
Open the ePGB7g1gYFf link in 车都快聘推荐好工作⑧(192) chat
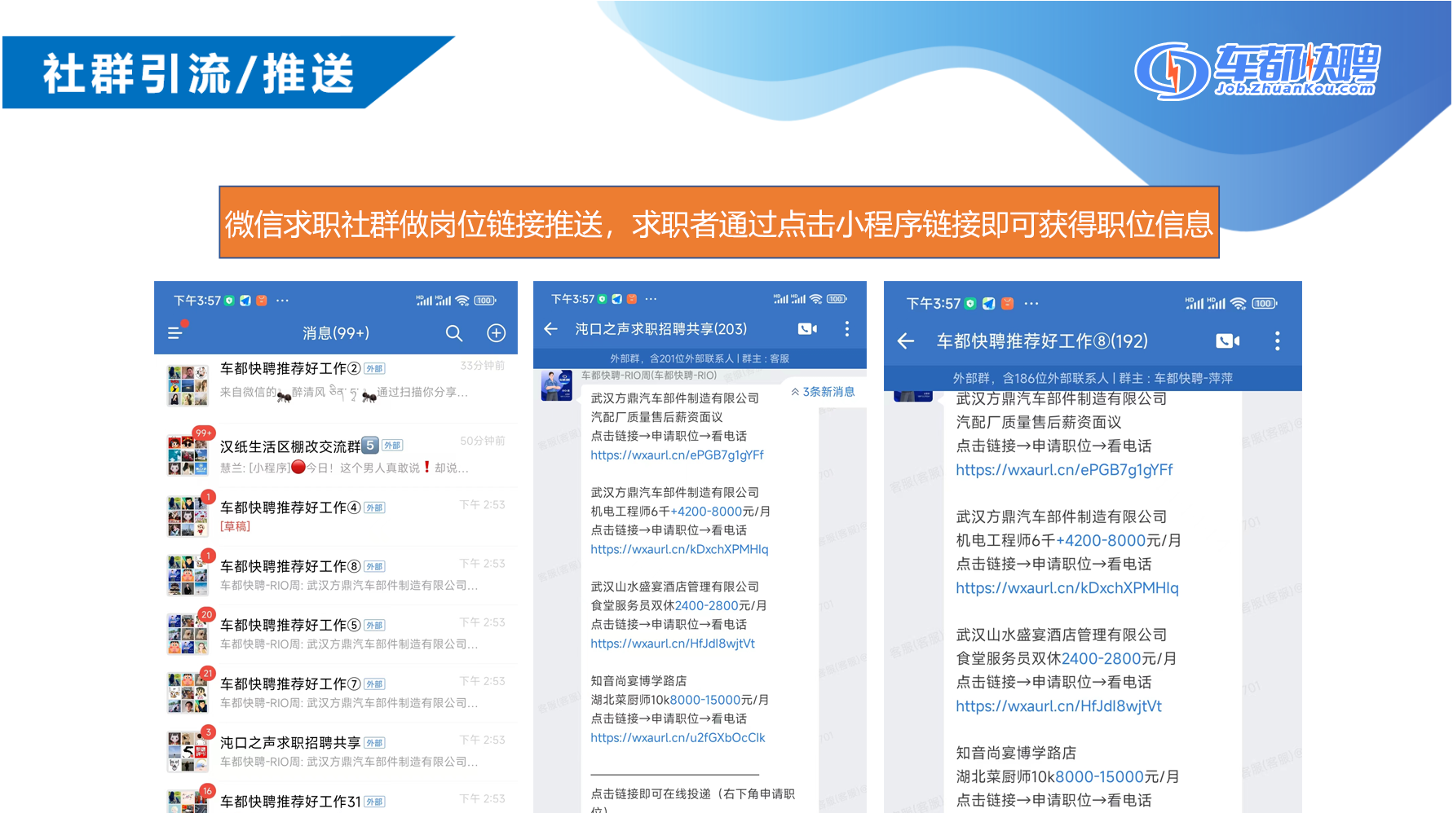[1064, 469]
